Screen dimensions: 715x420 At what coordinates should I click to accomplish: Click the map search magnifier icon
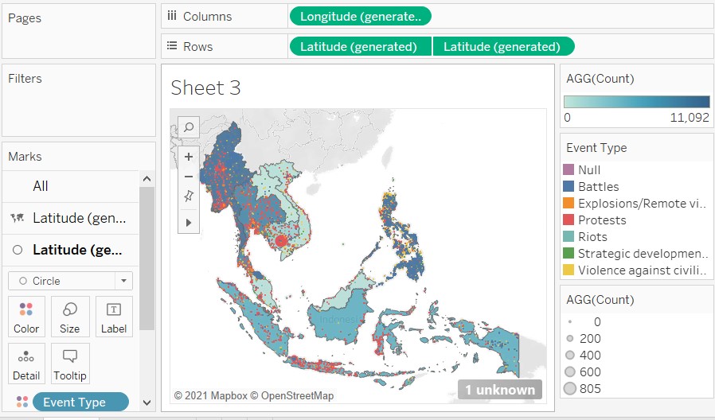189,126
